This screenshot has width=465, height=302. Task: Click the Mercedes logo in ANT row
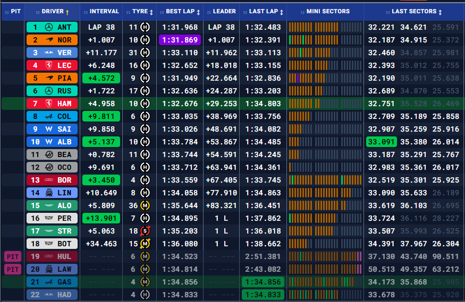pyautogui.click(x=49, y=27)
